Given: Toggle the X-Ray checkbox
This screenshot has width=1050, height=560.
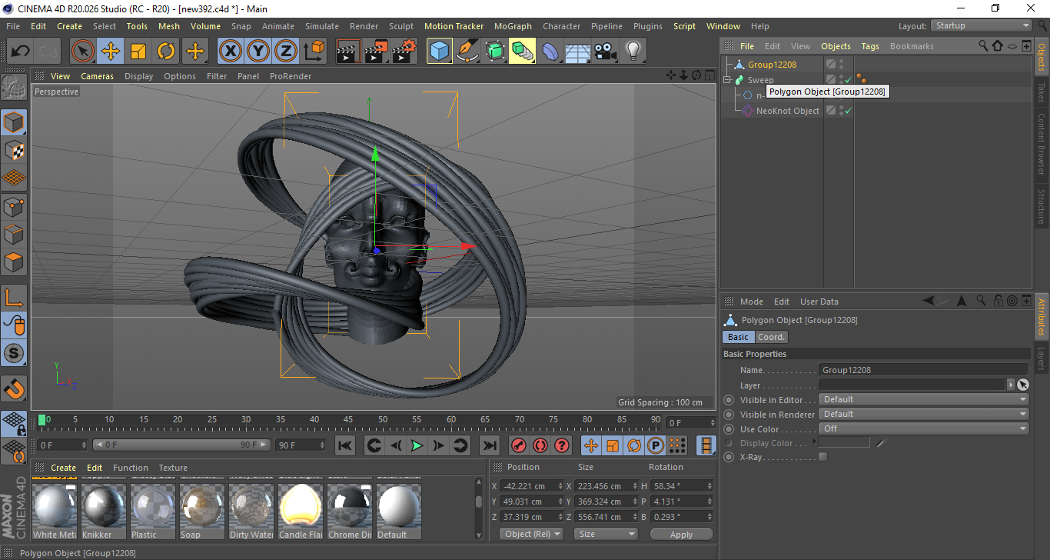Looking at the screenshot, I should pos(823,457).
